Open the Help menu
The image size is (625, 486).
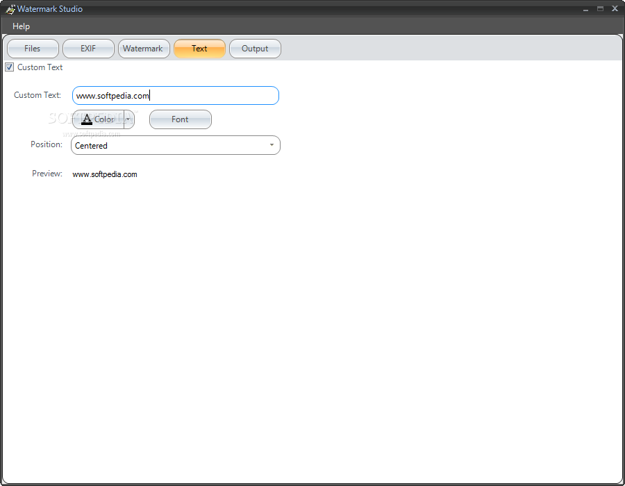(x=21, y=26)
